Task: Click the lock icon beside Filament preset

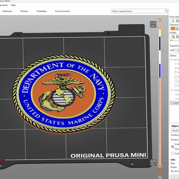Action: click(x=177, y=28)
